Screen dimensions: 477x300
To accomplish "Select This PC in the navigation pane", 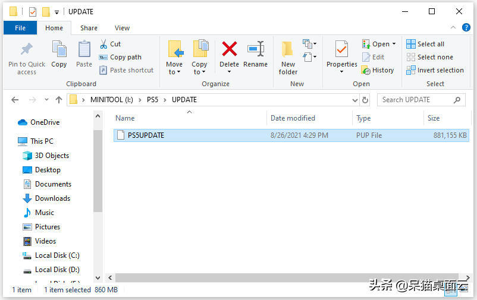I will pyautogui.click(x=36, y=141).
